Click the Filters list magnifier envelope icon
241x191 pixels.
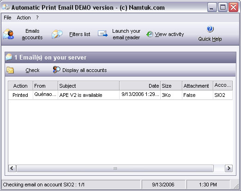click(x=57, y=34)
